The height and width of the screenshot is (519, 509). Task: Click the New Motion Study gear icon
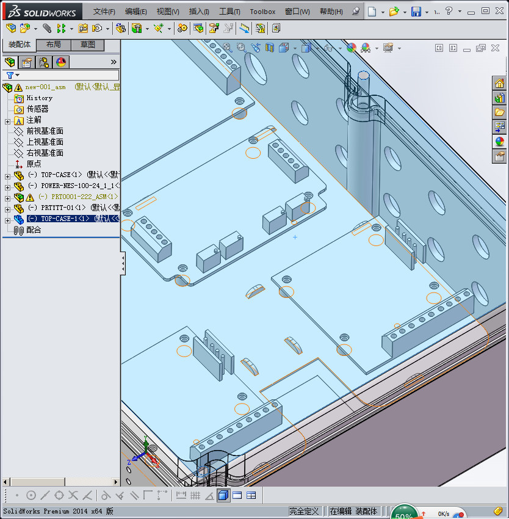(x=182, y=28)
